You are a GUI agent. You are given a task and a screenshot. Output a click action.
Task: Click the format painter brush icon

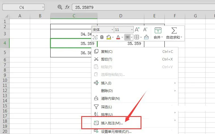click(146, 37)
